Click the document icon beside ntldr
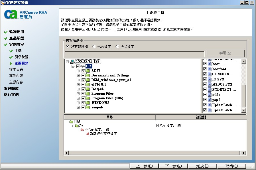 210,94
